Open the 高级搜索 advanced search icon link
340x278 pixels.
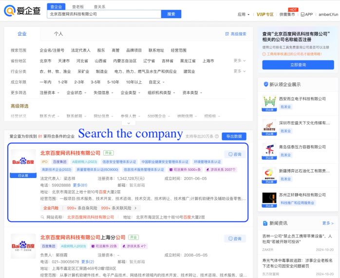coord(235,34)
